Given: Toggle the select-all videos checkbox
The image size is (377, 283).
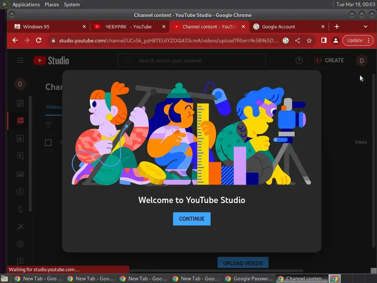Looking at the screenshot, I should (48, 143).
